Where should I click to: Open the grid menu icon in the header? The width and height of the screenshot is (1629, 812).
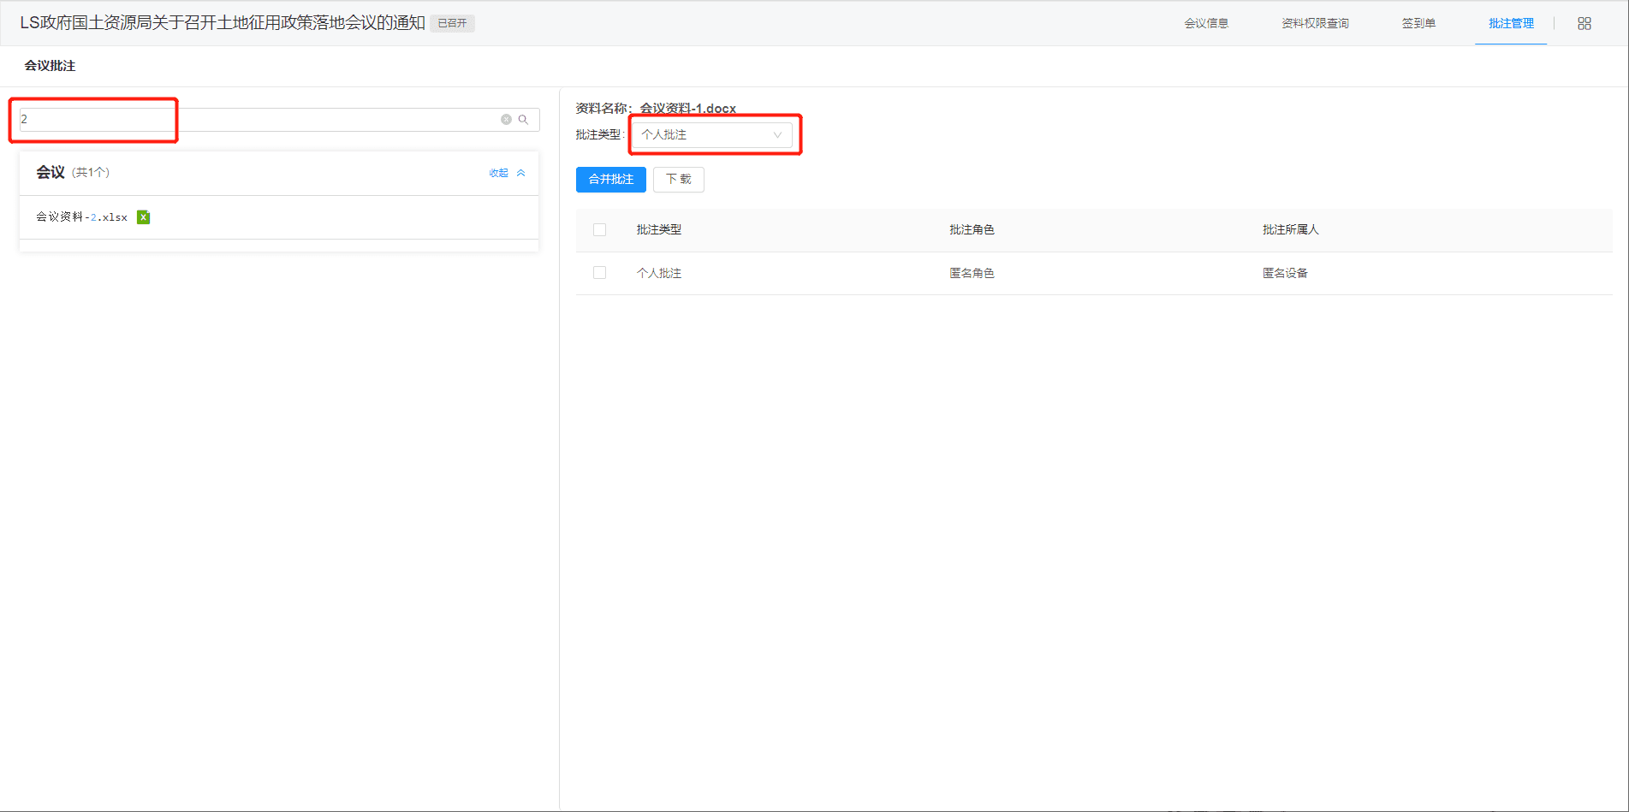(1584, 24)
